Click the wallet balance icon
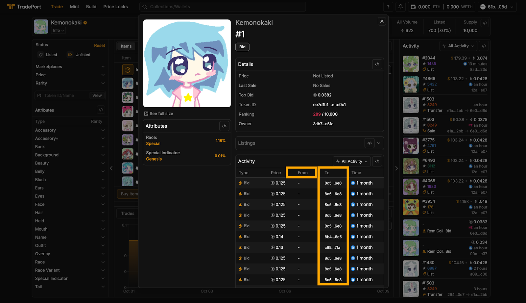 [x=413, y=7]
